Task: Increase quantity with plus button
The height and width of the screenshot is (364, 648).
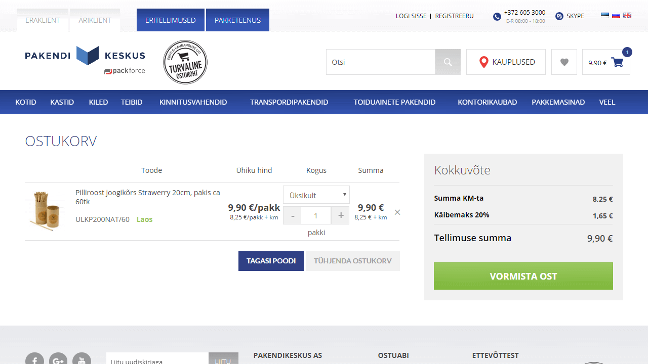Action: click(x=340, y=215)
